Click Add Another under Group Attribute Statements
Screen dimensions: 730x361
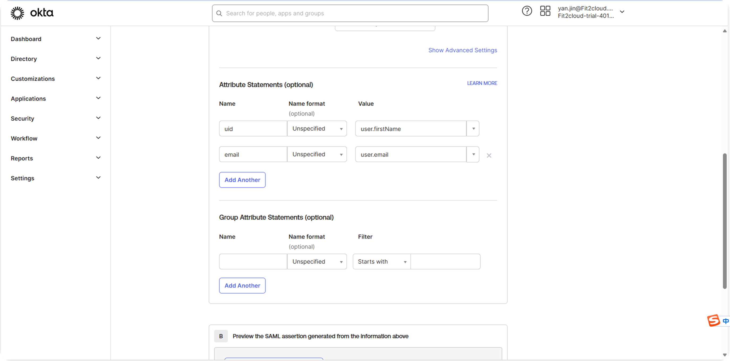[242, 285]
